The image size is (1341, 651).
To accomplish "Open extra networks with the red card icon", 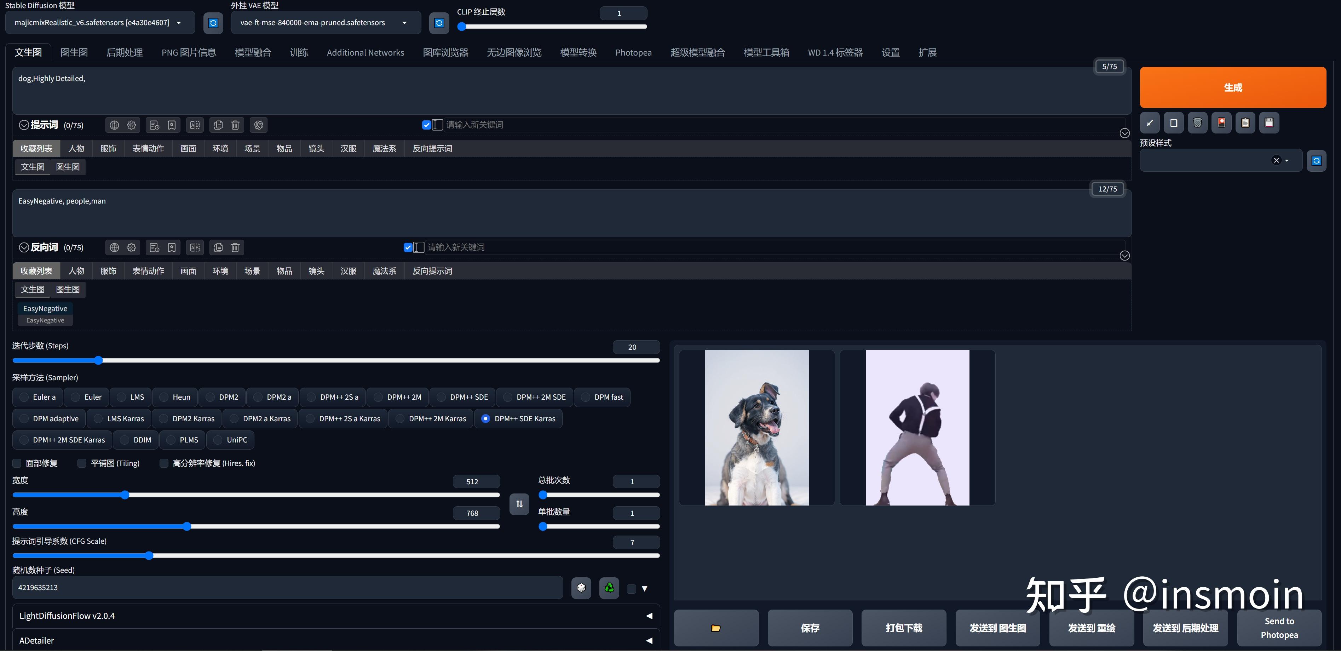I will tap(1221, 123).
